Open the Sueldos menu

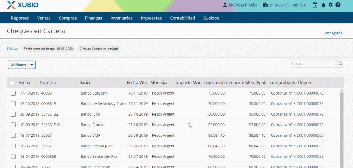[x=211, y=18]
